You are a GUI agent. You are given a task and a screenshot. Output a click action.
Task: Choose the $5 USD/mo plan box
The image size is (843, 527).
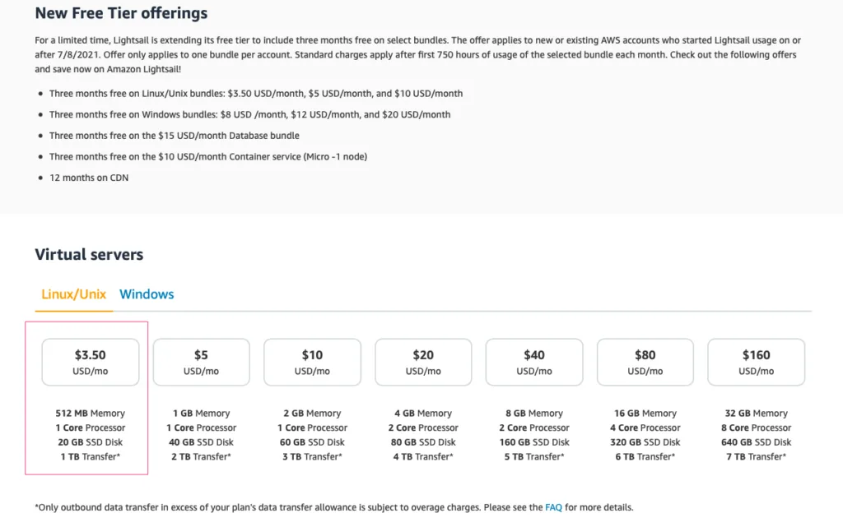pyautogui.click(x=201, y=362)
